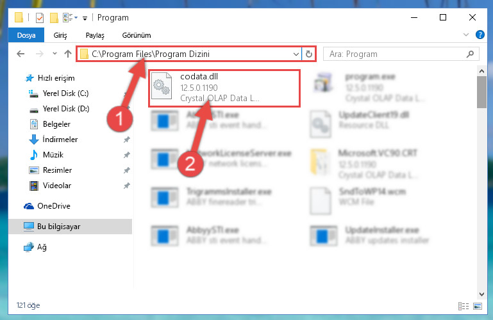Open OneDrive in the sidebar
Viewport: 493px width, 320px height.
coord(47,206)
